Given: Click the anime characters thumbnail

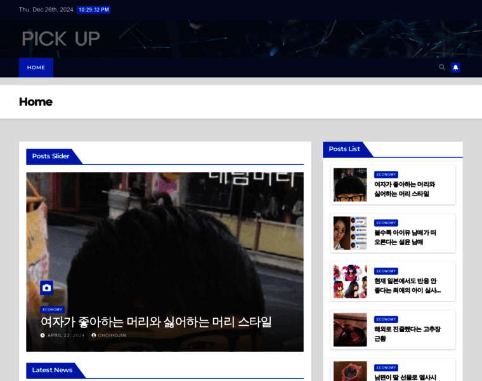Looking at the screenshot, I should (x=350, y=281).
